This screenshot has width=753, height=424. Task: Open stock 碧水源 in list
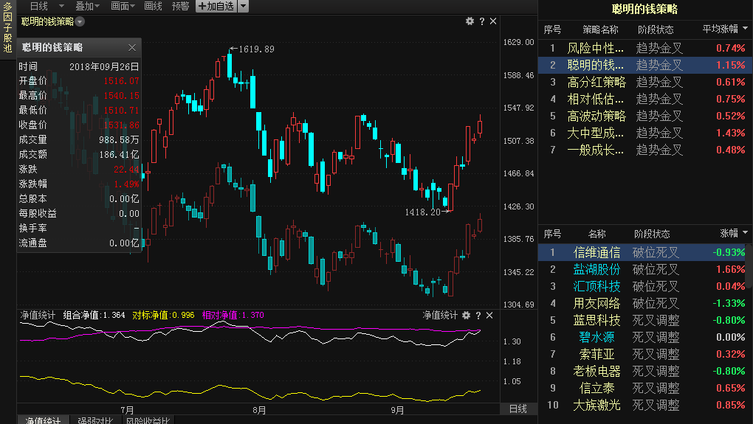[x=596, y=337]
